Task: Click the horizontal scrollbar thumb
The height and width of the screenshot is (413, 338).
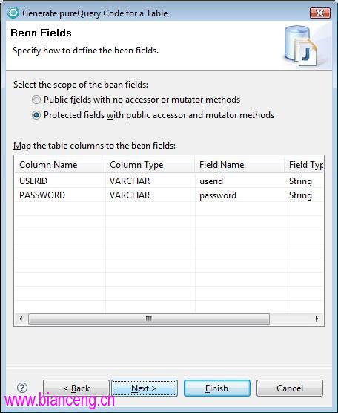Action: tap(149, 319)
